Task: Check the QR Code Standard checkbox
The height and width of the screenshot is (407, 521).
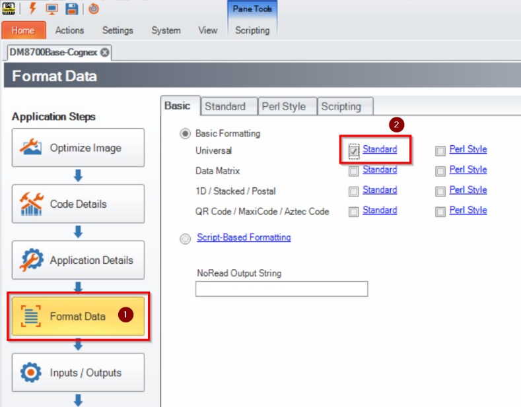Action: (354, 212)
